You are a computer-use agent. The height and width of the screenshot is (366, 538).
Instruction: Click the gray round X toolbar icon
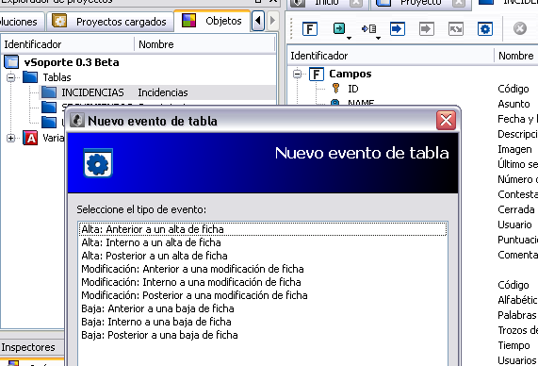(x=520, y=28)
